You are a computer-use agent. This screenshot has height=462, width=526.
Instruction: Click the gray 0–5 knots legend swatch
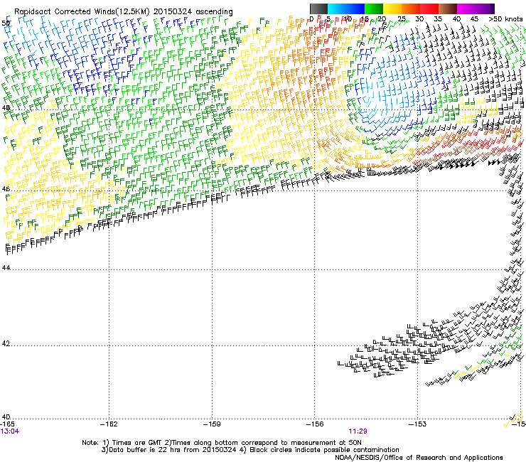318,9
